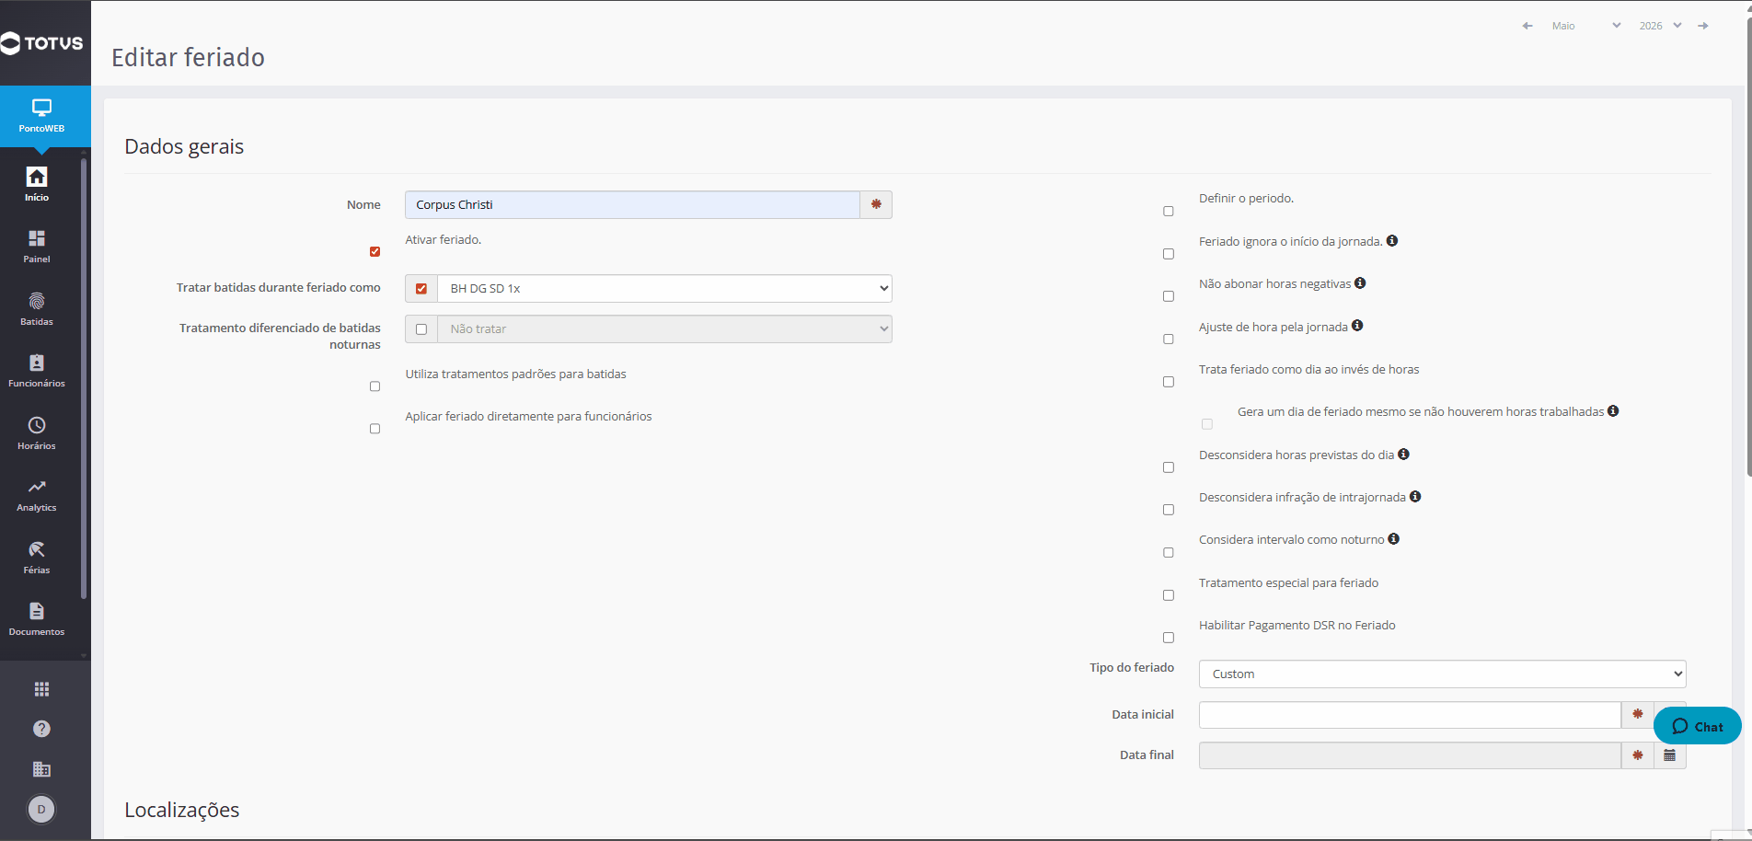Check Desconsidera infração de intrajornada
The image size is (1752, 841).
pos(1169,510)
